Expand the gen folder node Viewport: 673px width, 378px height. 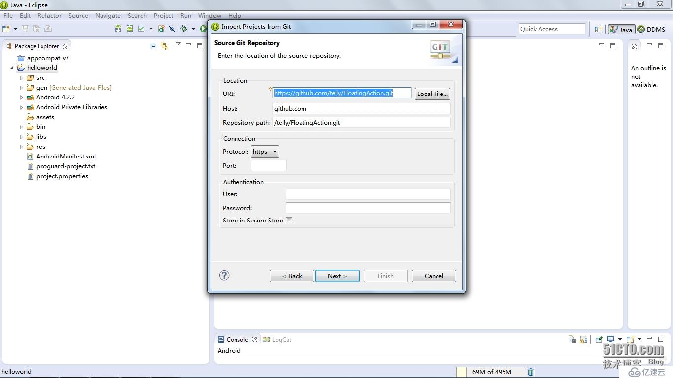[x=21, y=88]
